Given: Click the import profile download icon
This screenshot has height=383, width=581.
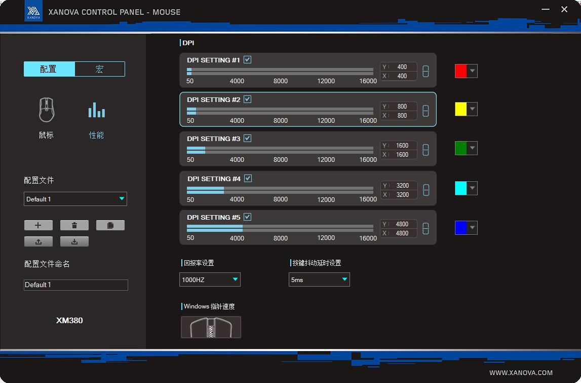Looking at the screenshot, I should point(74,241).
